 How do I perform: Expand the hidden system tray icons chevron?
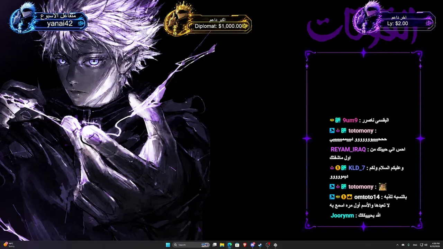[x=397, y=245]
